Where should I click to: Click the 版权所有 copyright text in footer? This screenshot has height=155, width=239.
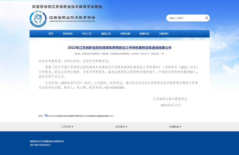pyautogui.click(x=47, y=141)
